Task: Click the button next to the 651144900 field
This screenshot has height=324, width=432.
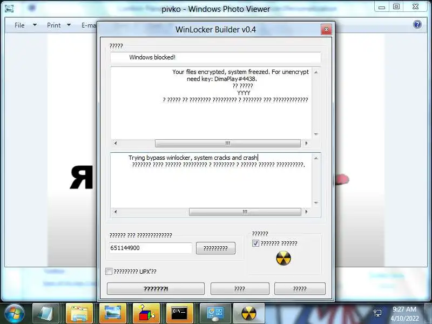Action: (215, 248)
